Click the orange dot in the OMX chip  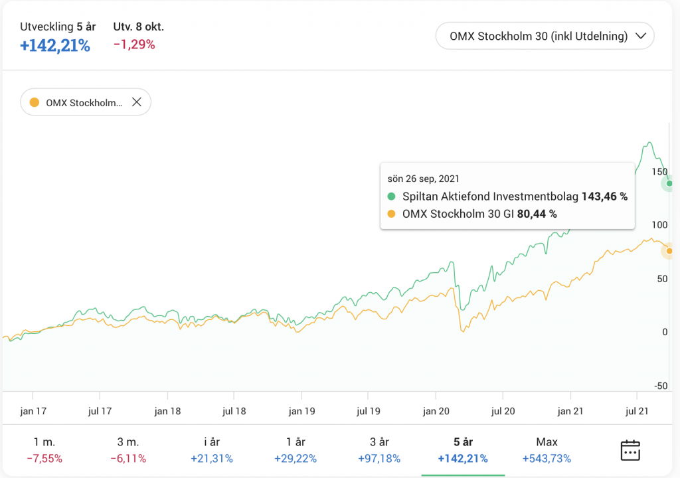(x=35, y=102)
